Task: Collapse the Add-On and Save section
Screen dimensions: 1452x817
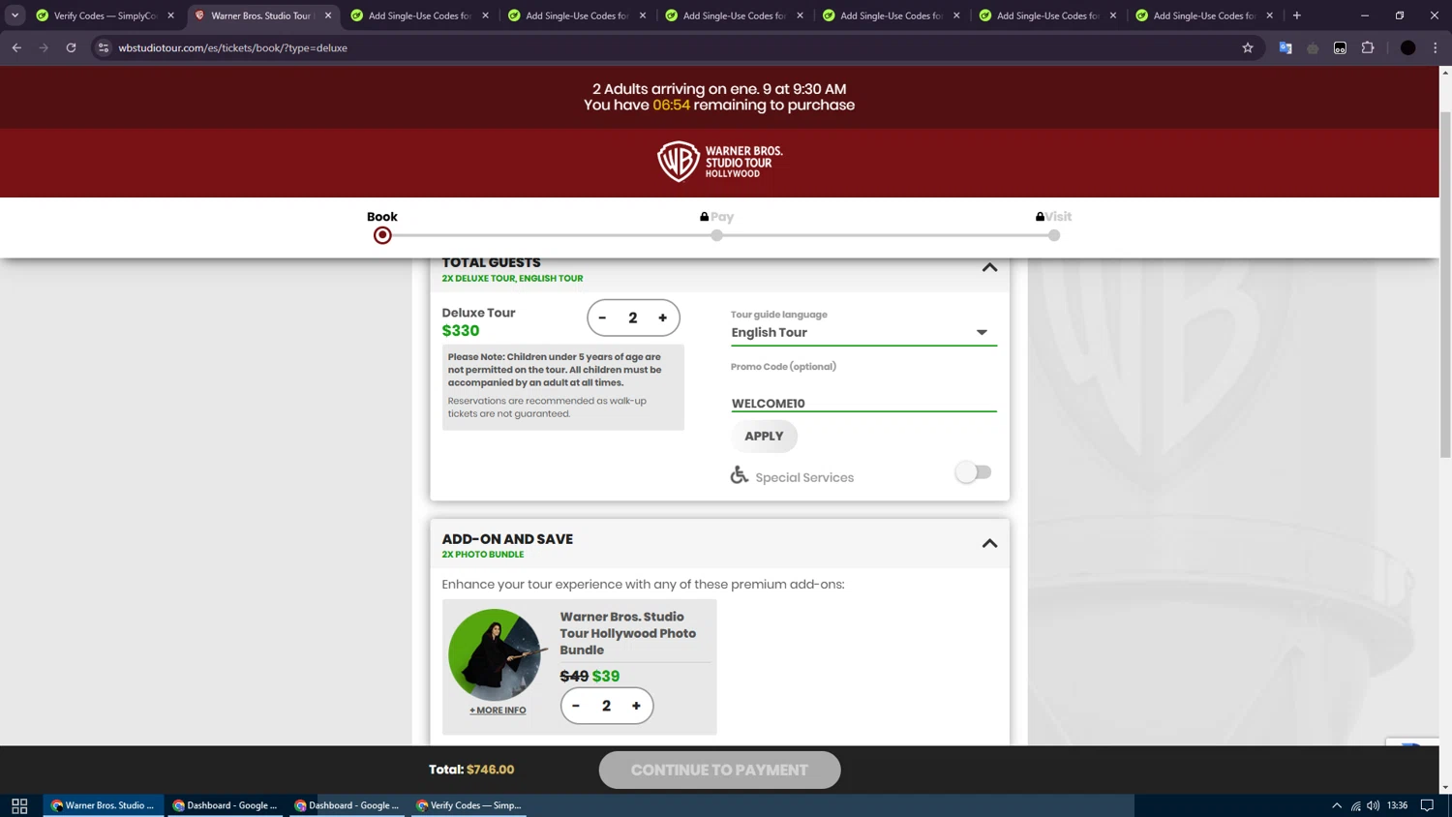Action: pyautogui.click(x=989, y=544)
